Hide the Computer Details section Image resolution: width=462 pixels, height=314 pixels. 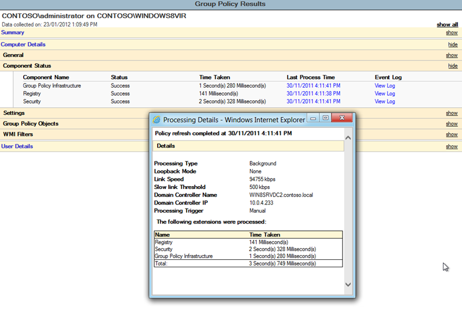453,44
